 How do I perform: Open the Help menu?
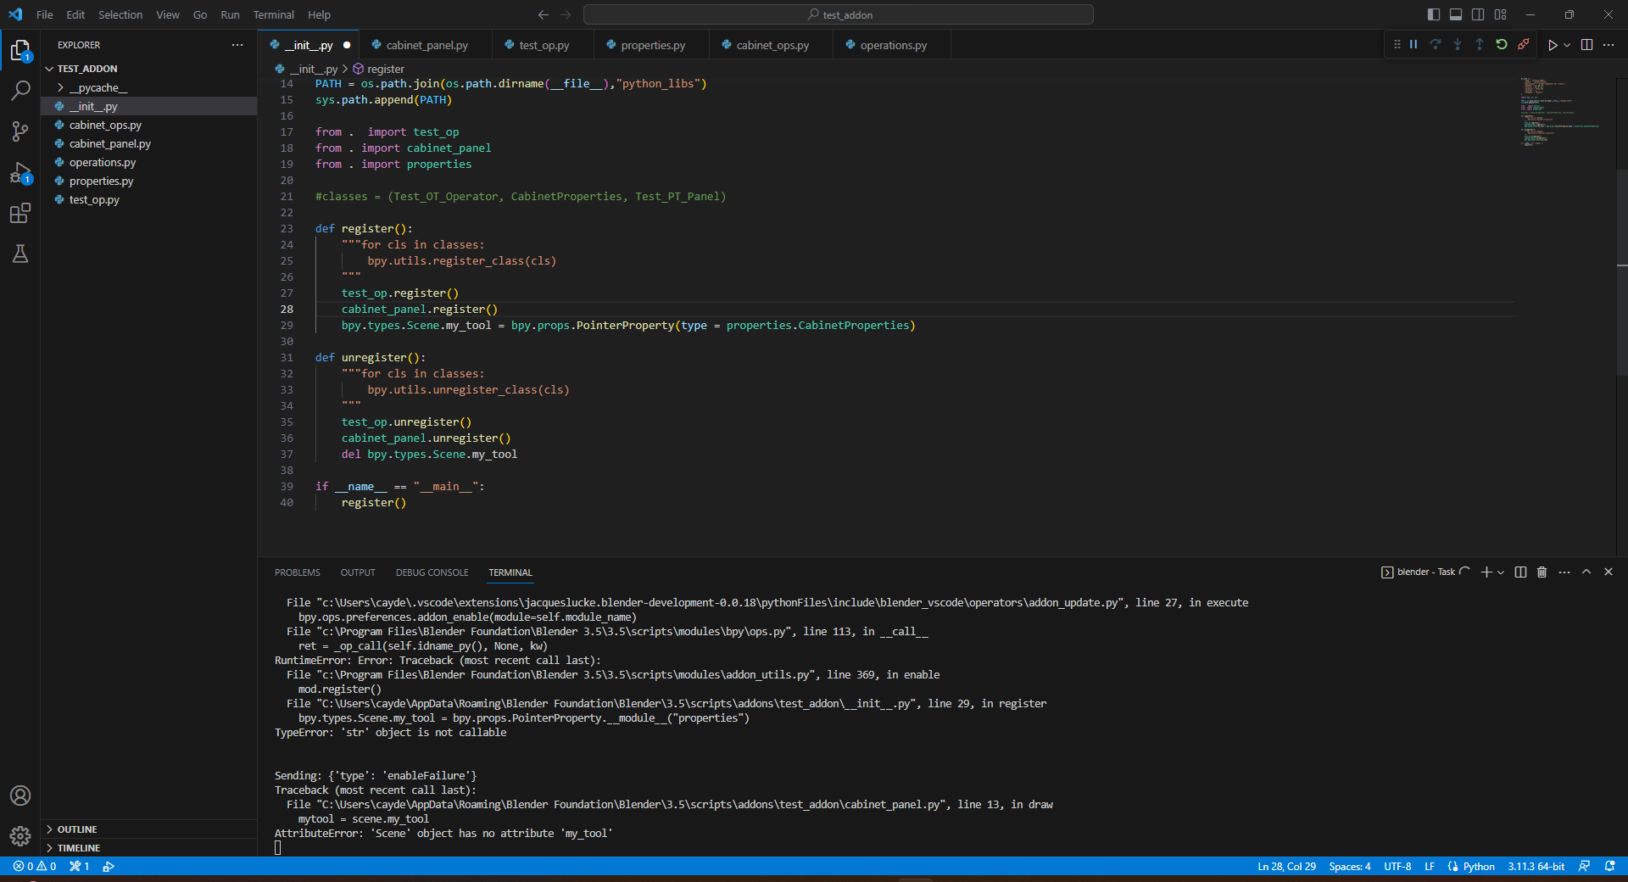(320, 14)
